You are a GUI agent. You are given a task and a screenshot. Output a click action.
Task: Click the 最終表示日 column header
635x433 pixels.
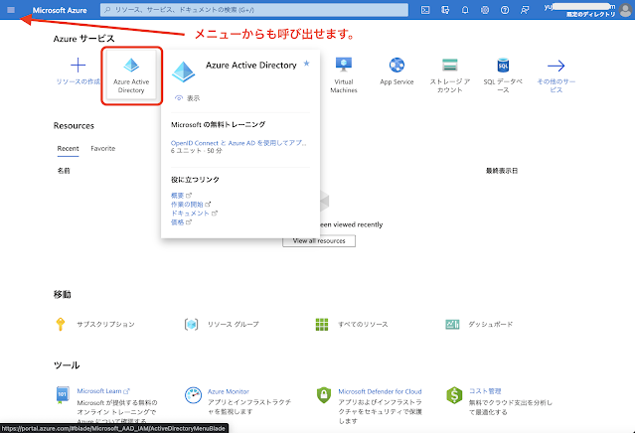(502, 171)
